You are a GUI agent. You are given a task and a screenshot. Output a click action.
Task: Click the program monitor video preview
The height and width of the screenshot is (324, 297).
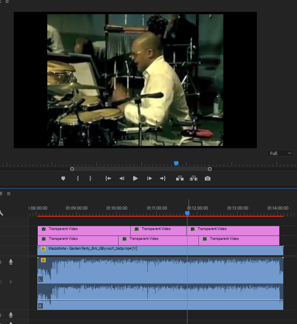(135, 80)
